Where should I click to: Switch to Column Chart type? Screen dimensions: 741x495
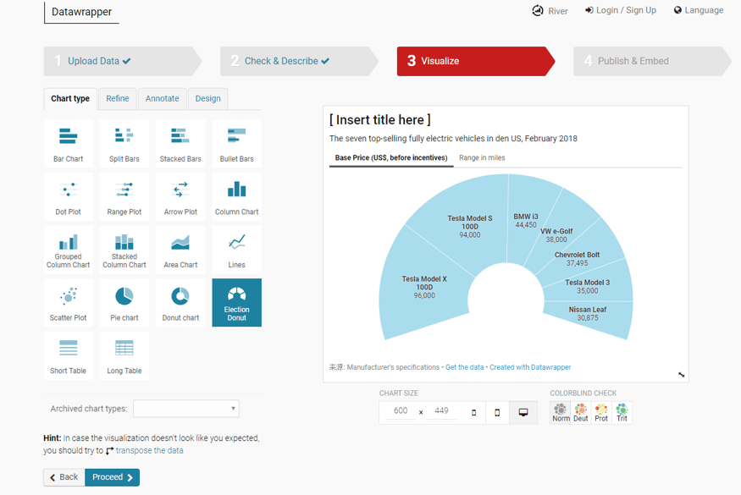(x=237, y=196)
